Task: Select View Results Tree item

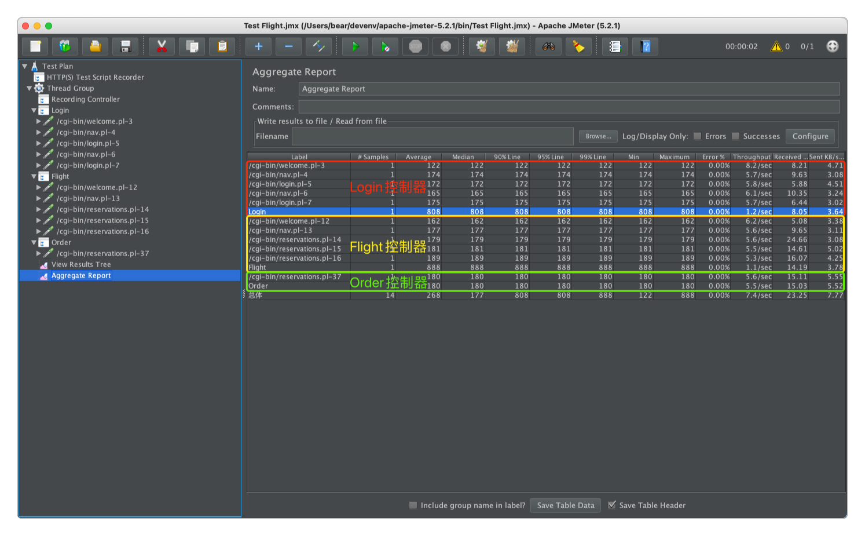Action: [80, 264]
